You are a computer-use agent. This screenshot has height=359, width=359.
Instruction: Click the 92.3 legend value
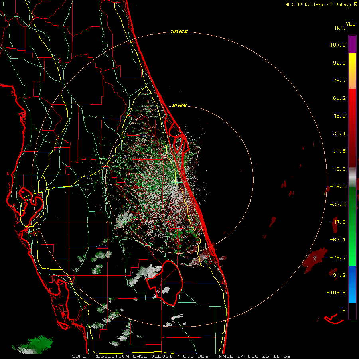tap(339, 63)
